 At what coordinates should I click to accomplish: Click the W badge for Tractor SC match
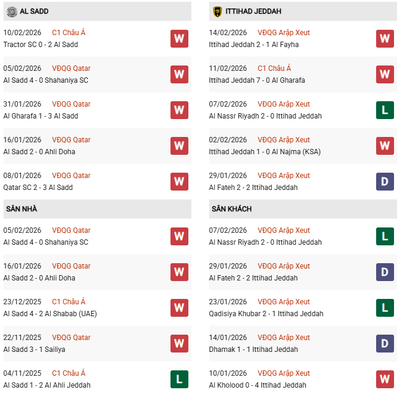179,39
